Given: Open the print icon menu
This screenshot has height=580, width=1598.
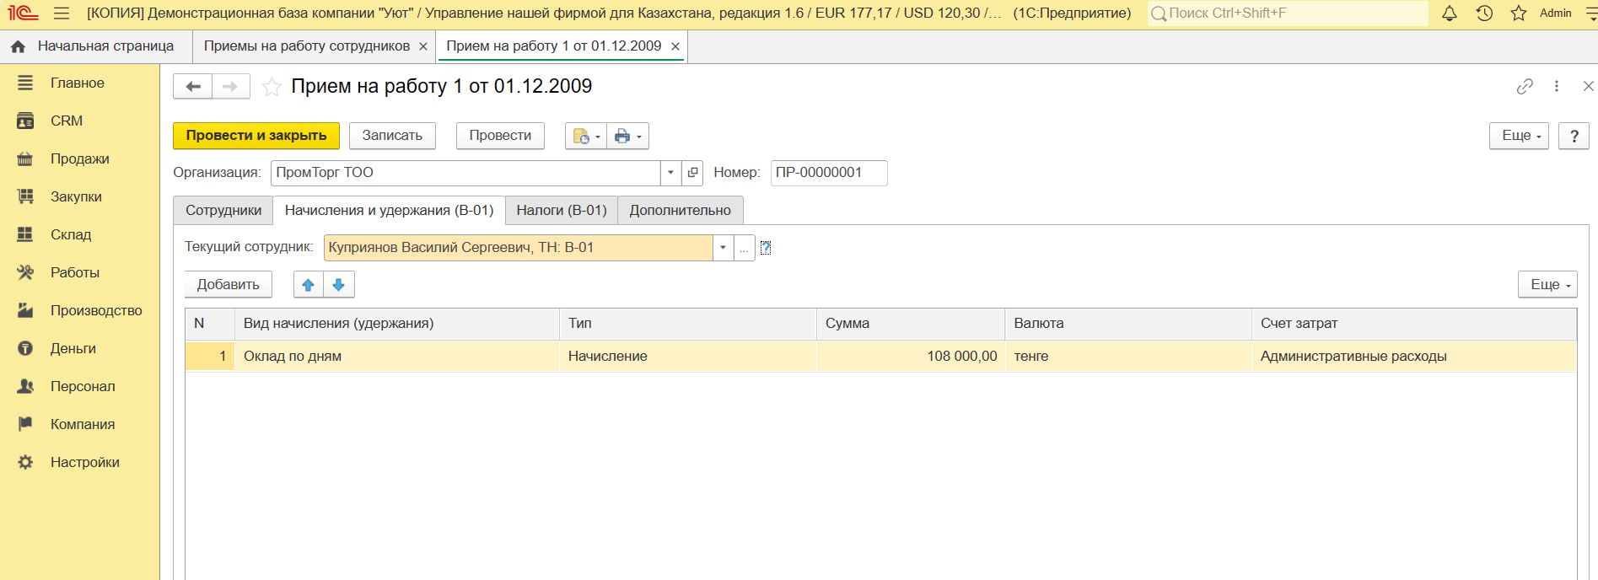Looking at the screenshot, I should coord(627,136).
